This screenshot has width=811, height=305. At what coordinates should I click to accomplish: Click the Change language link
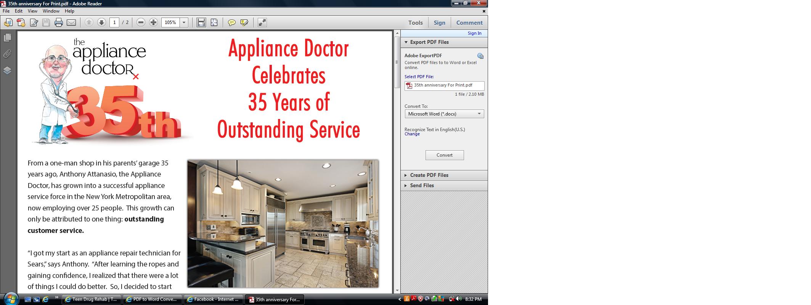[412, 134]
